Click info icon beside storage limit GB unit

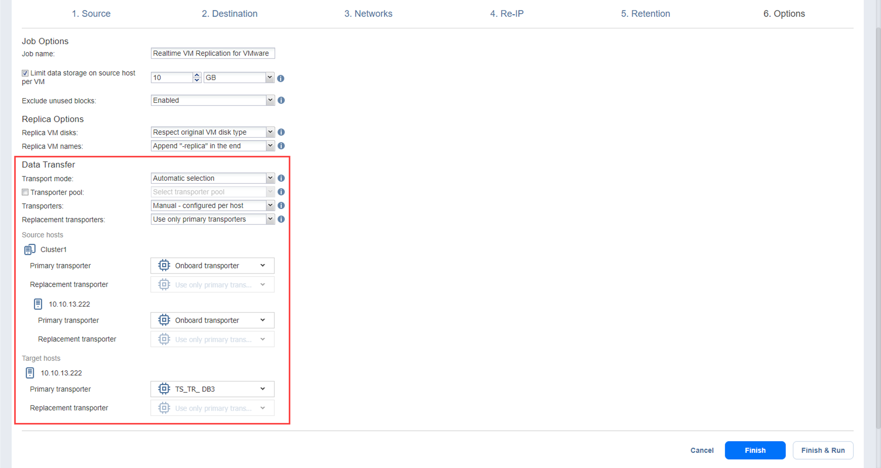click(x=281, y=79)
